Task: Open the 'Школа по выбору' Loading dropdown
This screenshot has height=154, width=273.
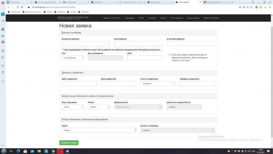Action: [178, 130]
